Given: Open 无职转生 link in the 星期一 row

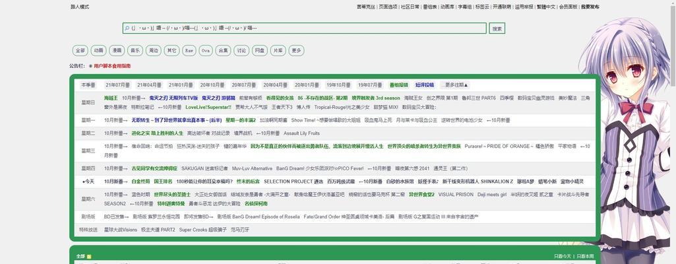Looking at the screenshot, I should pyautogui.click(x=176, y=120).
